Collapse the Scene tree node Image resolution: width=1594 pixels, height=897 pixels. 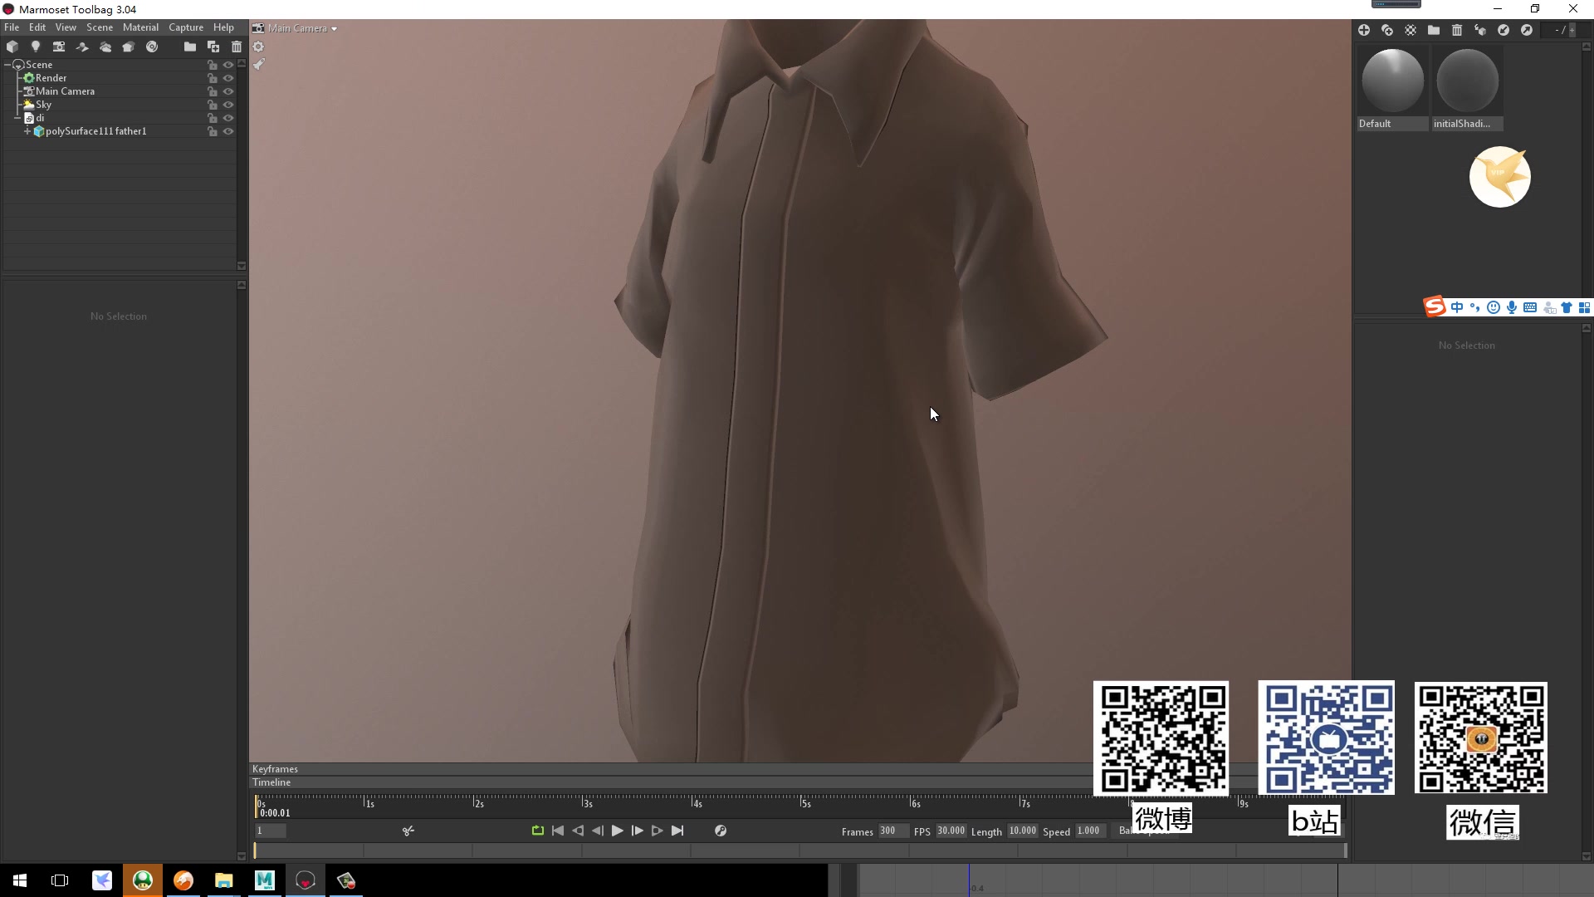(8, 65)
